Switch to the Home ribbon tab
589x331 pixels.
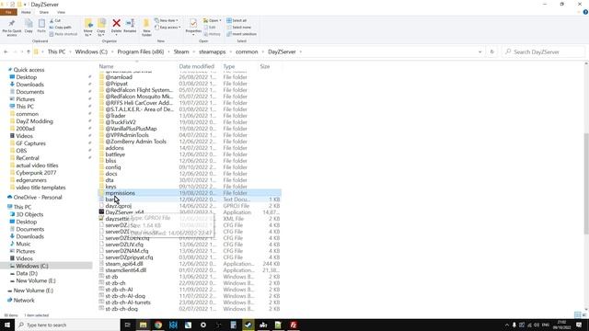[26, 12]
